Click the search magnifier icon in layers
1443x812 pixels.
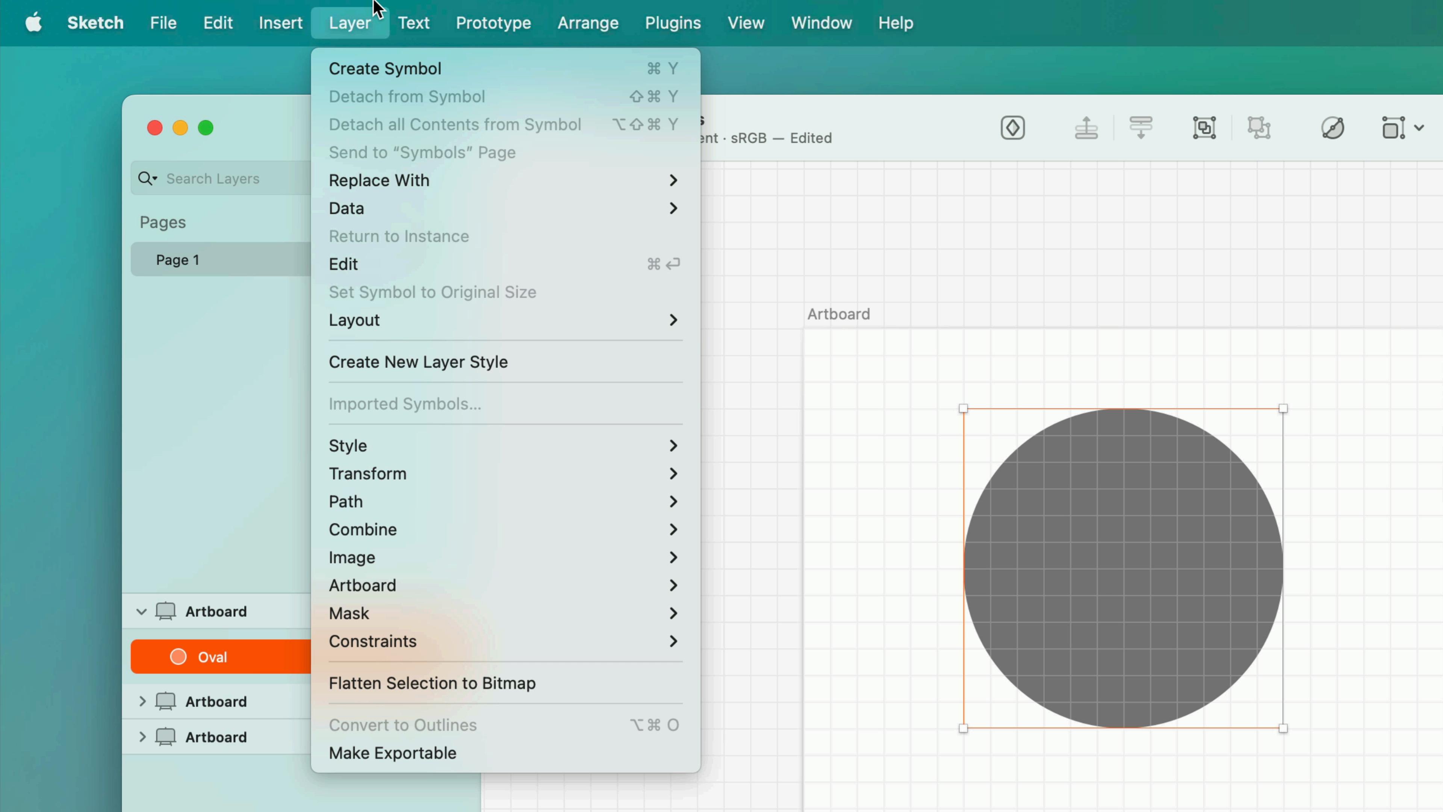tap(146, 178)
